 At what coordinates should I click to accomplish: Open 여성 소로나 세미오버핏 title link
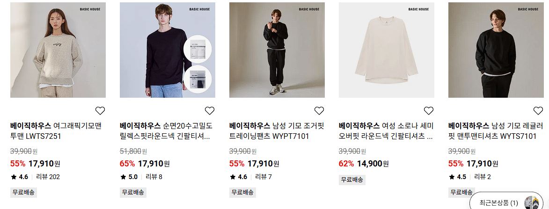click(x=386, y=131)
